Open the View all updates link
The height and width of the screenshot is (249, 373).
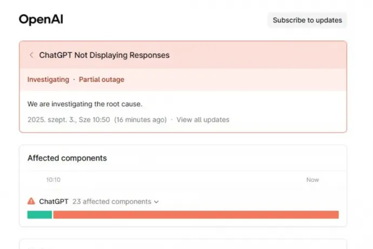pos(203,120)
